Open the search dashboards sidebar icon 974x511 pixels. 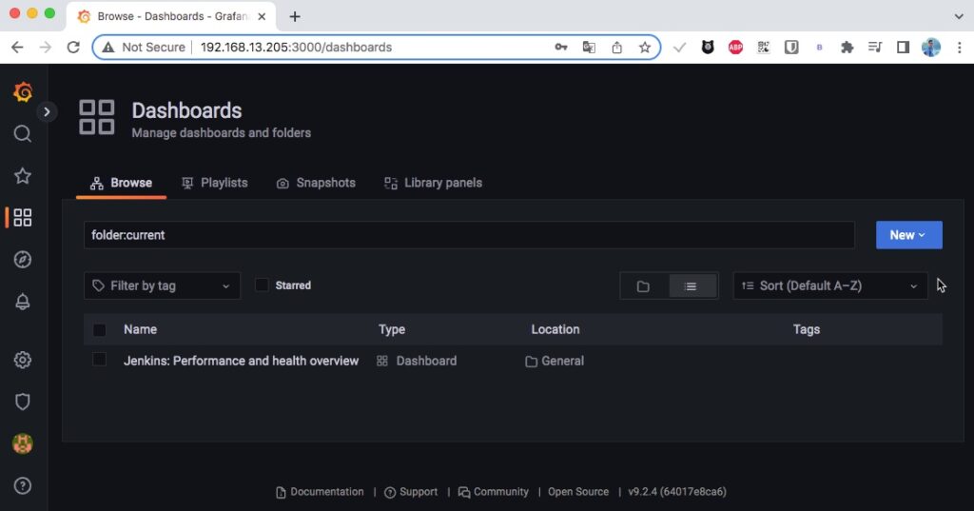pos(23,133)
